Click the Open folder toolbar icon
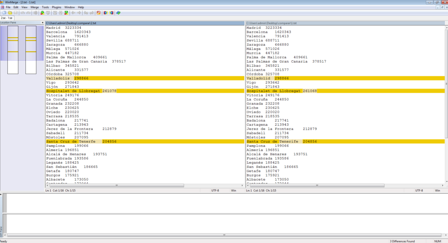 tap(10, 13)
